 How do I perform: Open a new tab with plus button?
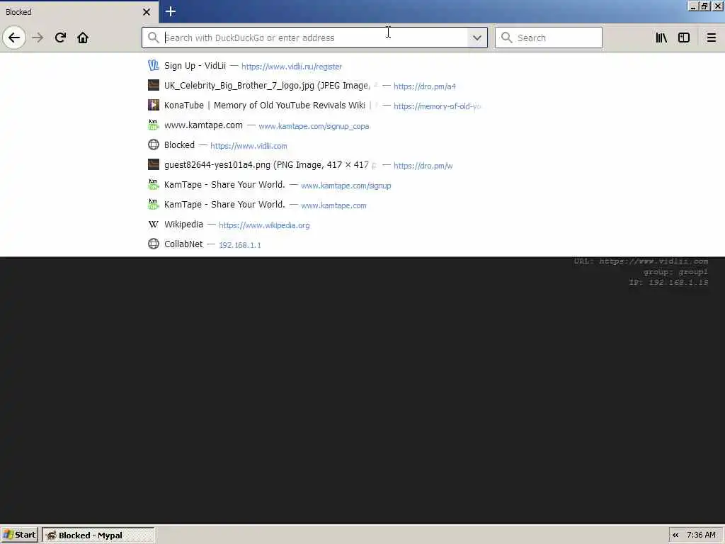click(x=171, y=11)
